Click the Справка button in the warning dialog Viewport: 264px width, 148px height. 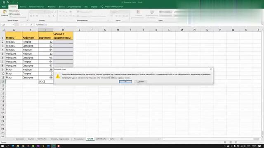coord(141,81)
